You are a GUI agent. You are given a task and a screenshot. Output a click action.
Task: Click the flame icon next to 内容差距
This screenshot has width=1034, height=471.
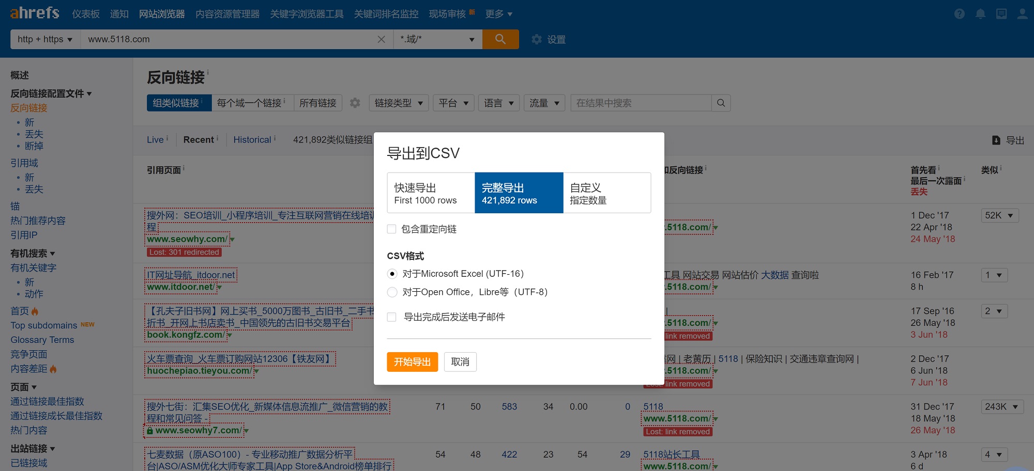tap(53, 369)
